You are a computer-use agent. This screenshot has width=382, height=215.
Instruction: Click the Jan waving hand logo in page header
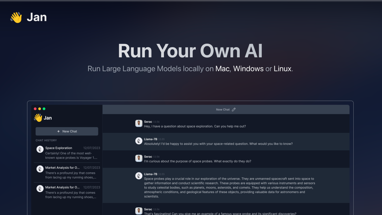pyautogui.click(x=16, y=18)
